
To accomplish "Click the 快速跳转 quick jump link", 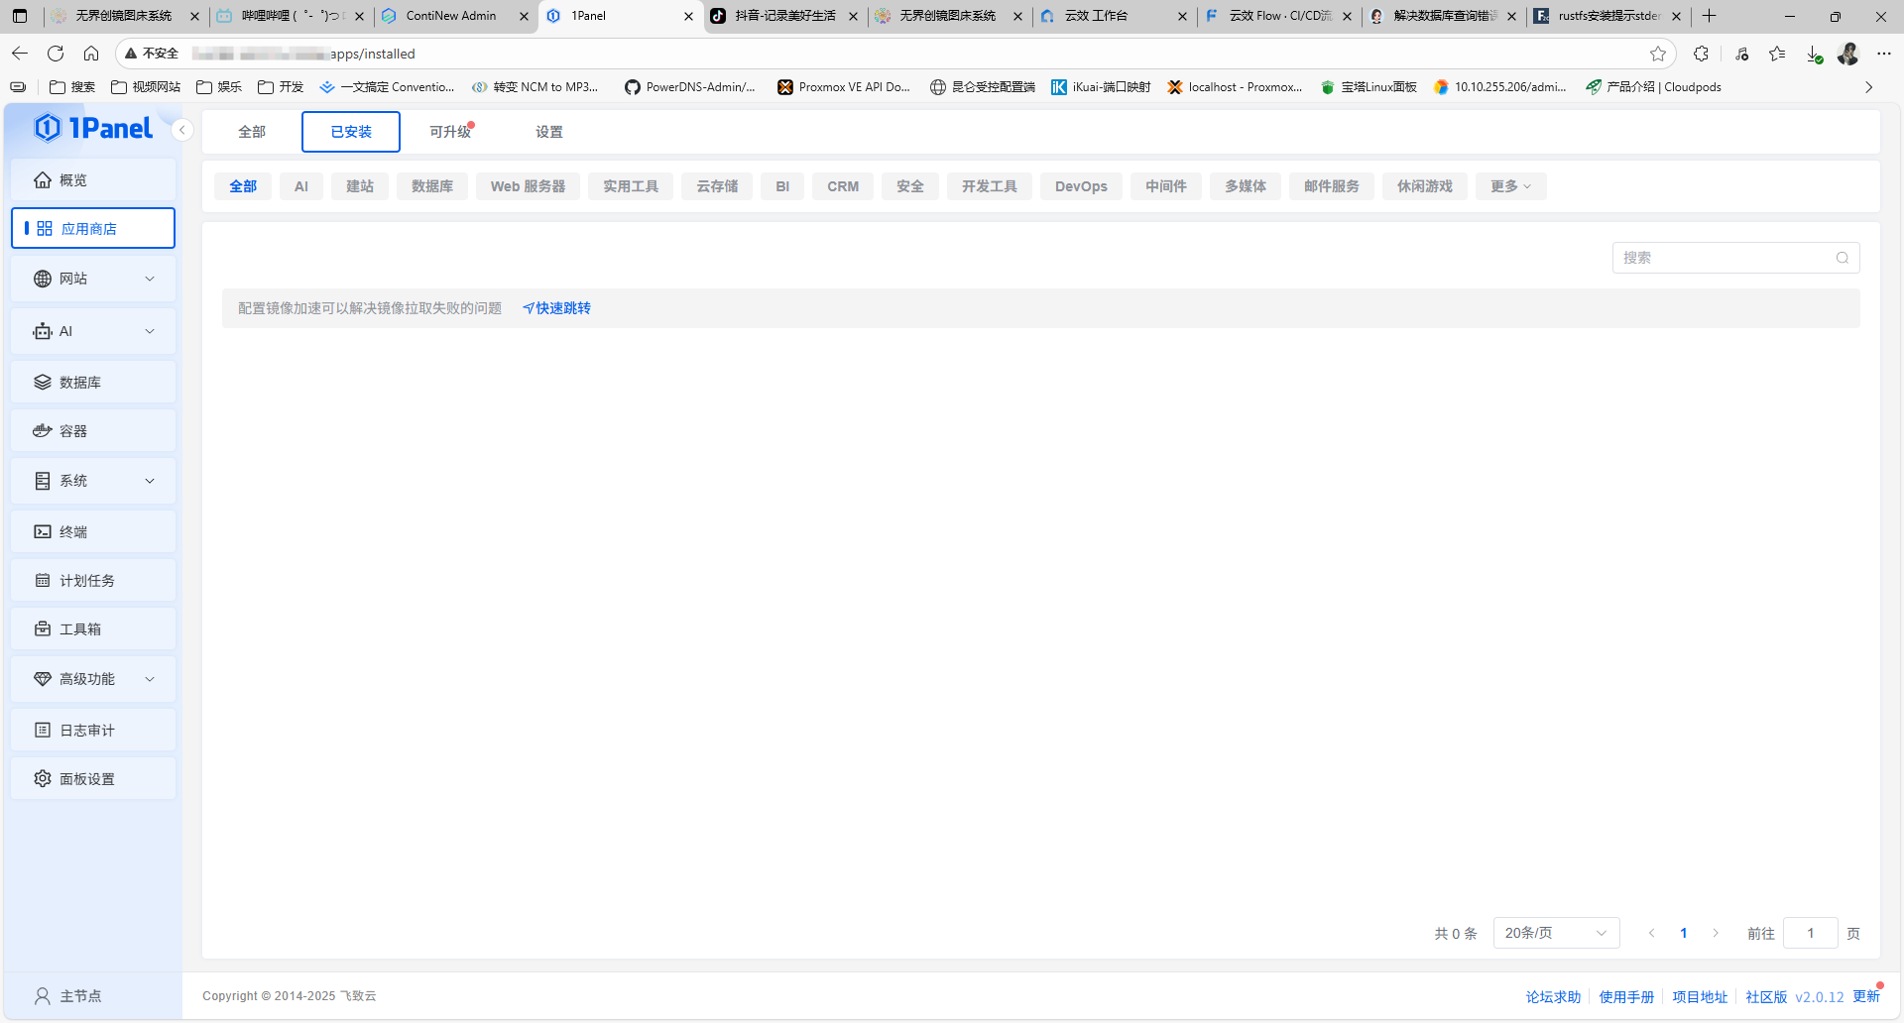I will [x=556, y=308].
